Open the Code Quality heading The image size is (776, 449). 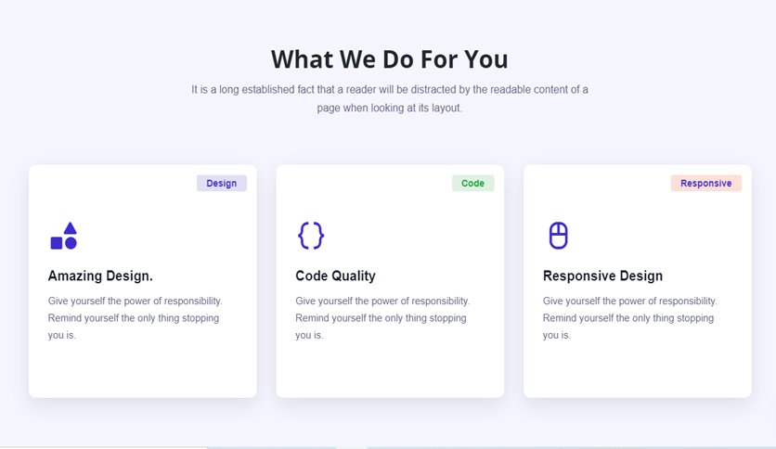(335, 276)
